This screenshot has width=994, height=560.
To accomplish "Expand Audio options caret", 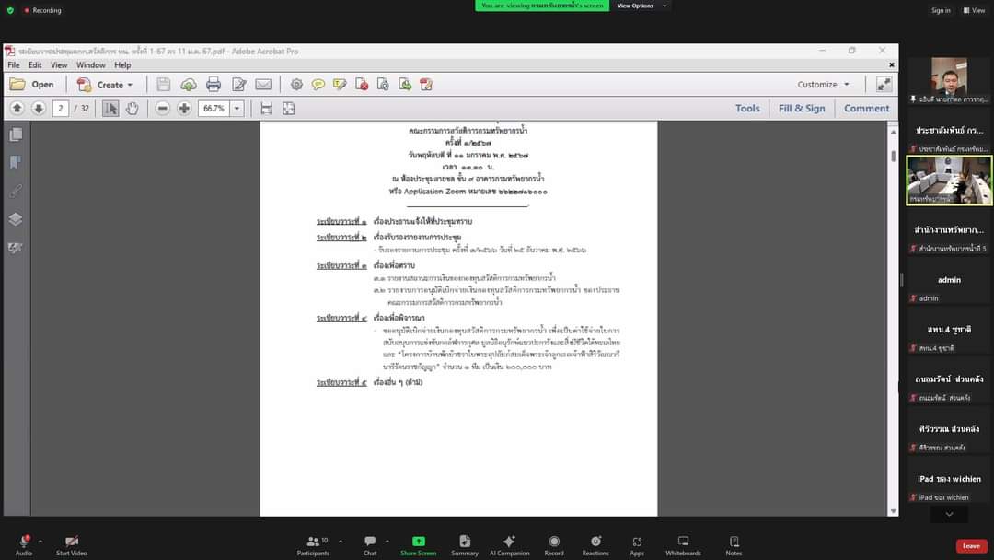I will click(40, 541).
